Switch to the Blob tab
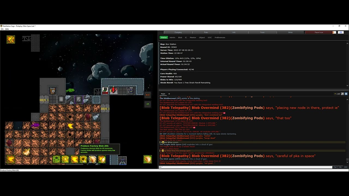Image resolution: width=349 pixels, height=196 pixels. (x=180, y=38)
